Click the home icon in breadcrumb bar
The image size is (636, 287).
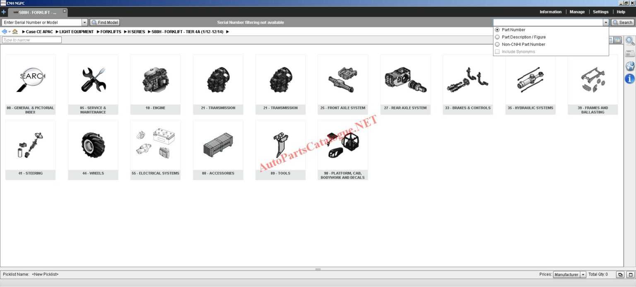click(15, 31)
